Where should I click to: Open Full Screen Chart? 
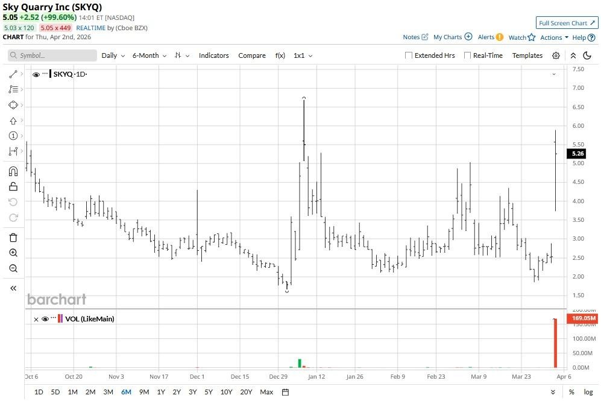point(567,23)
